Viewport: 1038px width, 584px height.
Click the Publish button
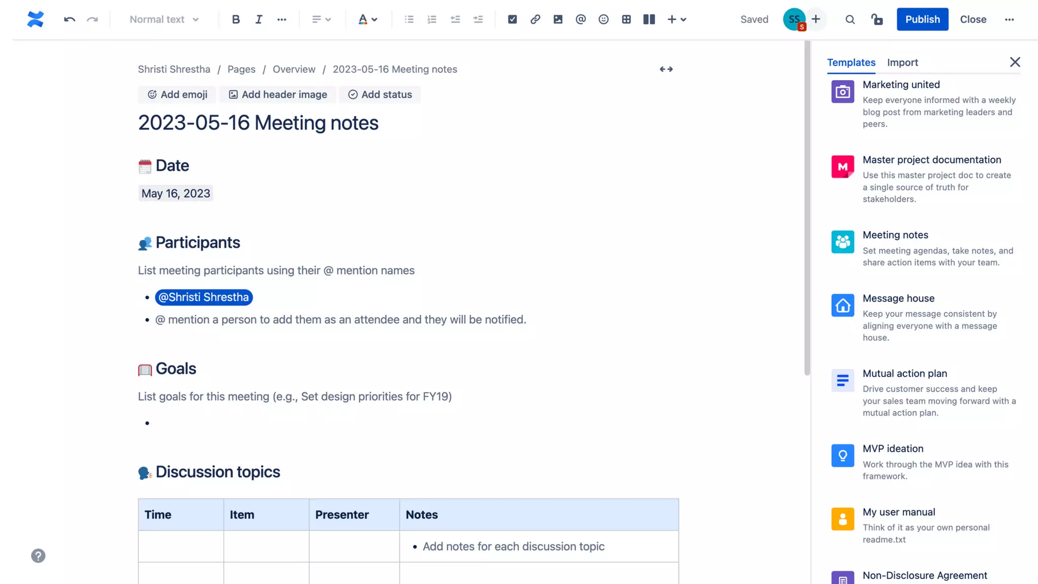(922, 19)
